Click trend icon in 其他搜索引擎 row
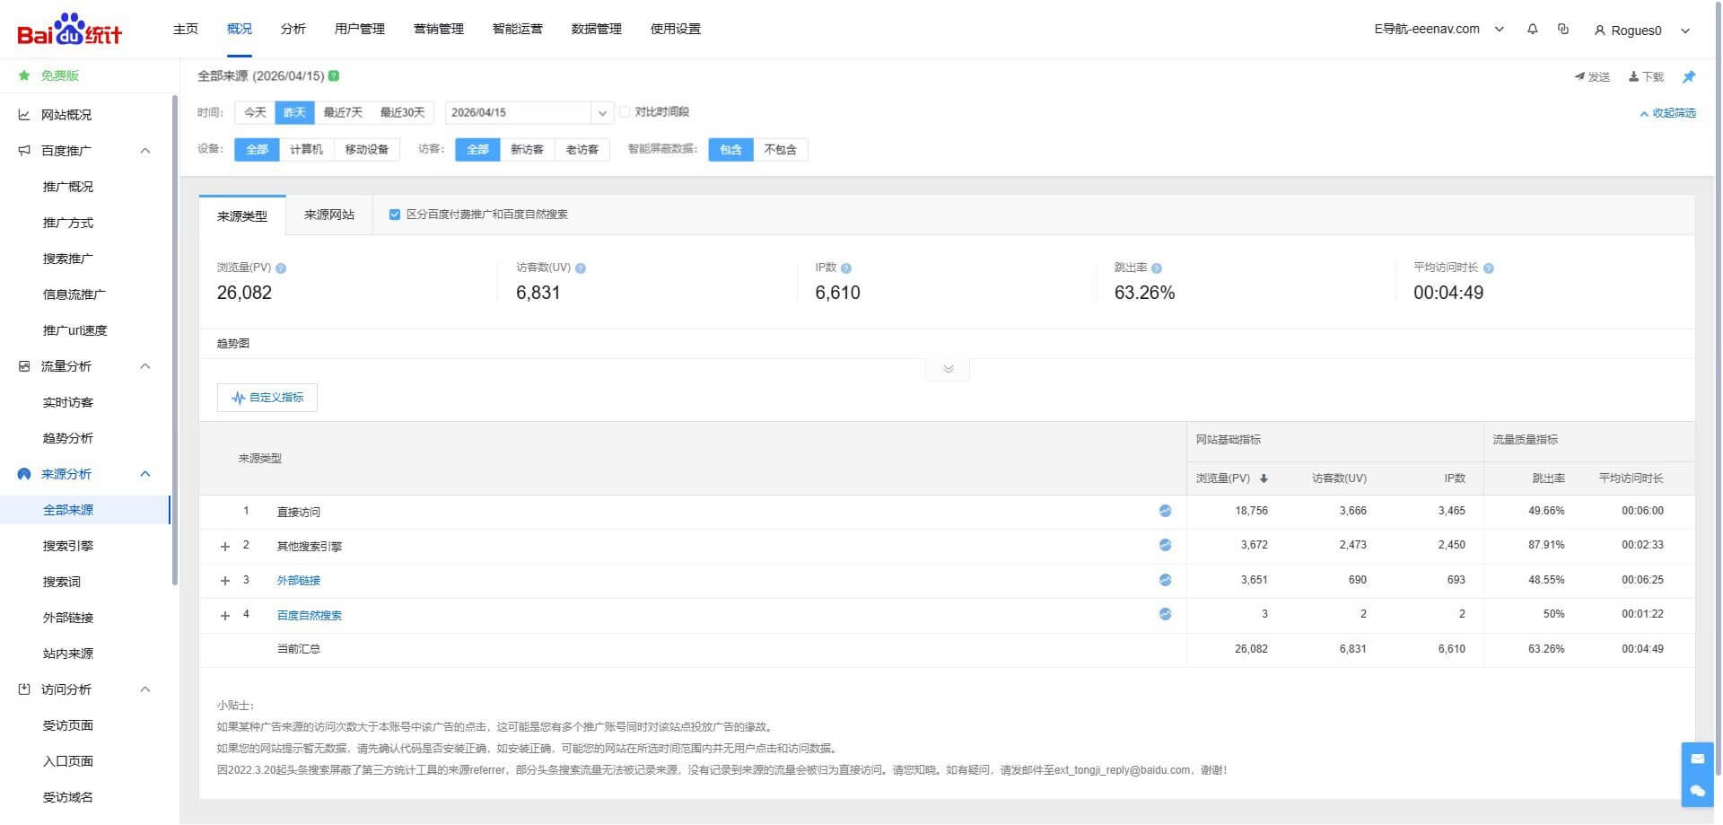Screen dimensions: 1723x825 pos(1165,545)
